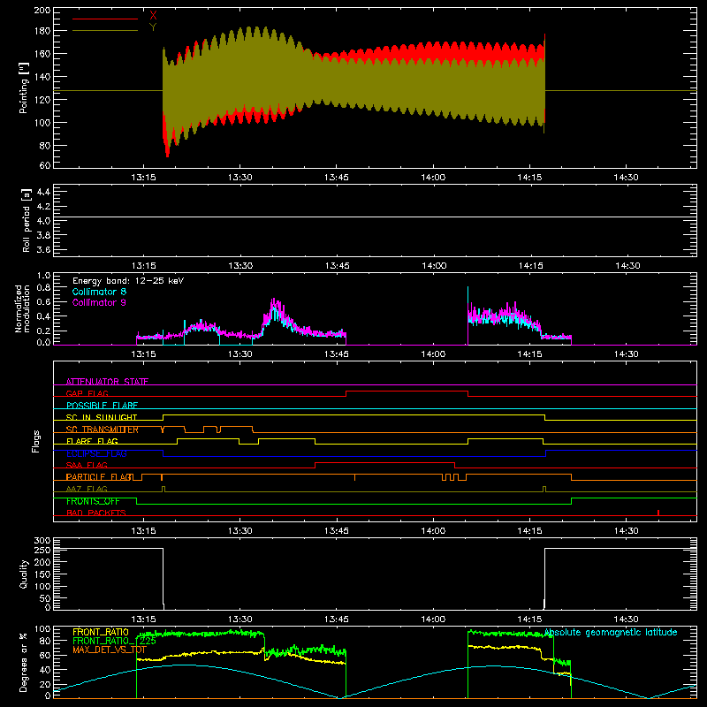Screen dimensions: 707x707
Task: Click the magenta 'Collimator 9' legend text
Action: (99, 302)
